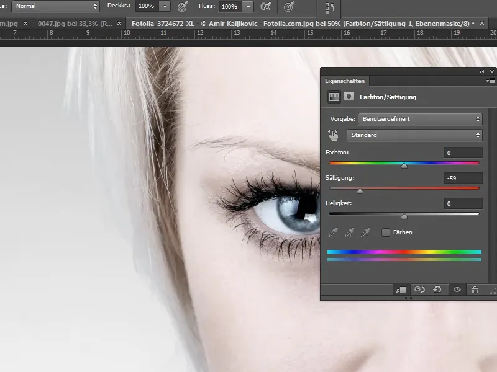Click the first eyedropper tool

334,232
